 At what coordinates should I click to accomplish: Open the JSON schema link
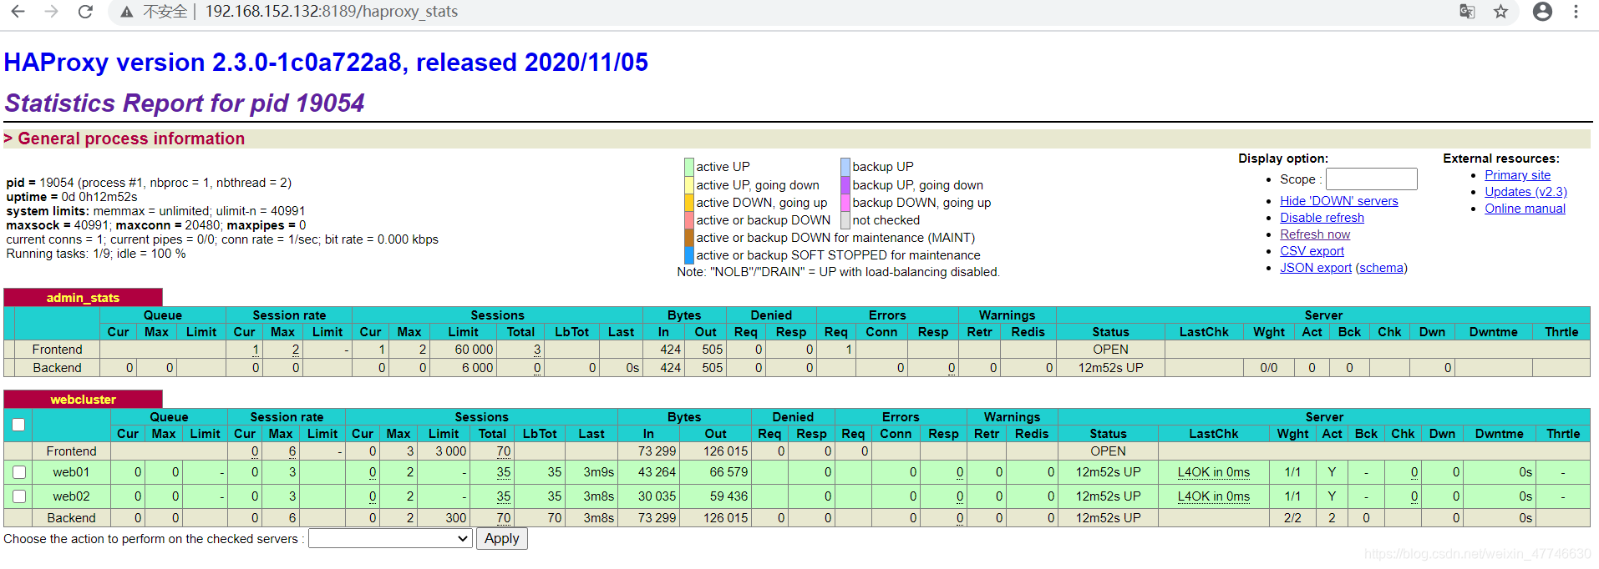coord(1381,268)
